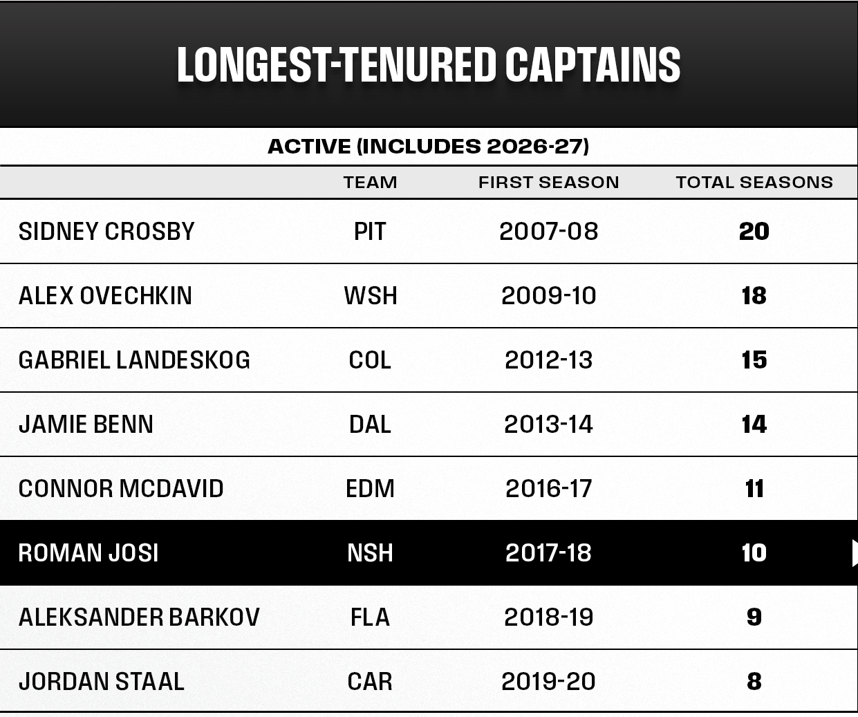The image size is (858, 717).
Task: Select the Jordan Staal name
Action: 102,682
